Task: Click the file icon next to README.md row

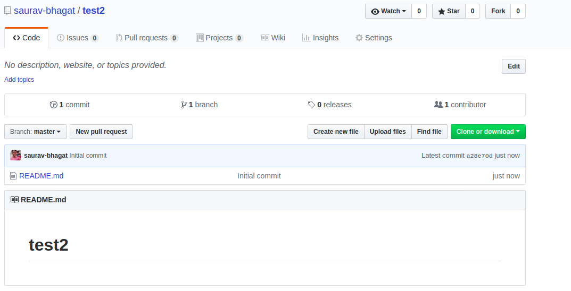Action: (13, 176)
